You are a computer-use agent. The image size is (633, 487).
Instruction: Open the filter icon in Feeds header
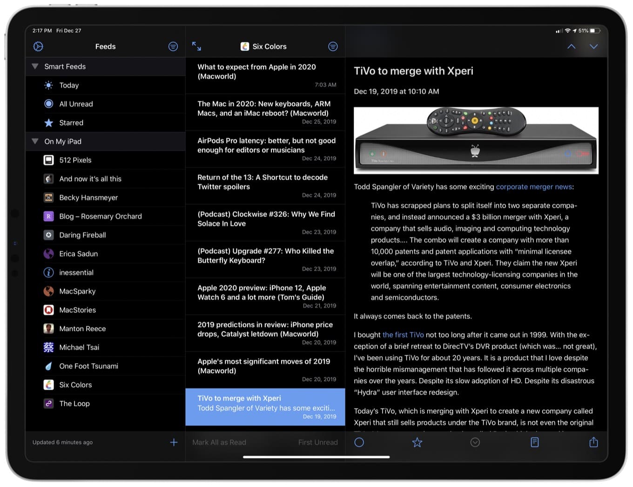(x=173, y=47)
